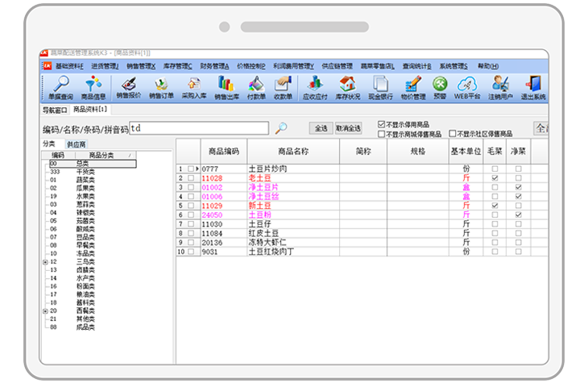Uncheck the 不显示停用商品 checkbox
Viewport: 588px width, 383px height.
point(382,124)
